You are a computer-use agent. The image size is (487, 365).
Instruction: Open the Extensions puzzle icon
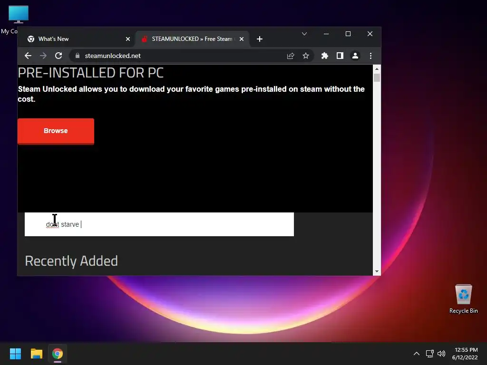[x=324, y=56]
